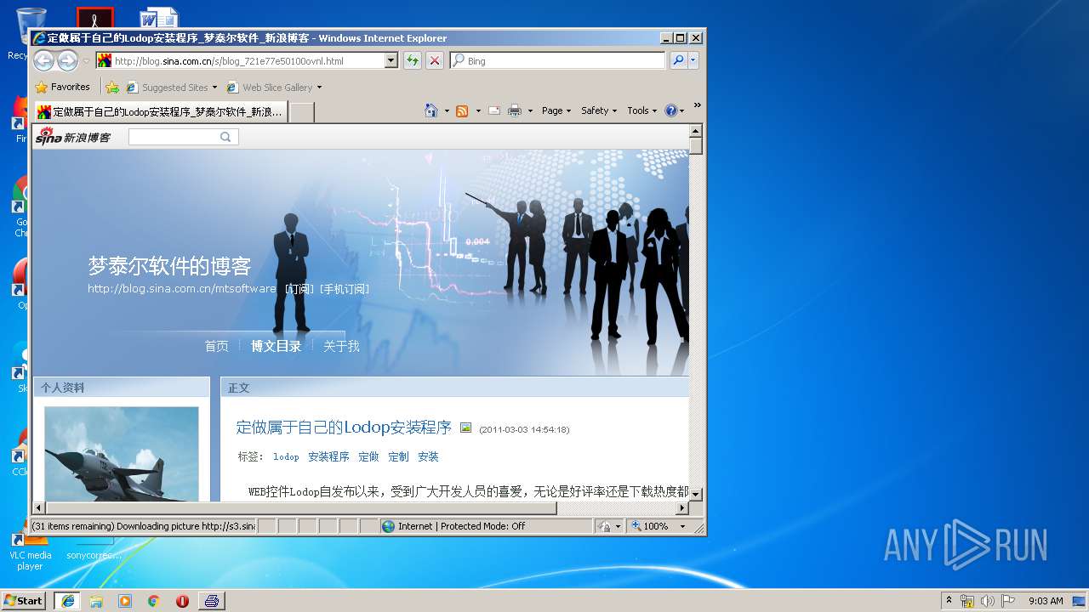Click the RSS feeds icon
This screenshot has width=1089, height=612.
[462, 110]
